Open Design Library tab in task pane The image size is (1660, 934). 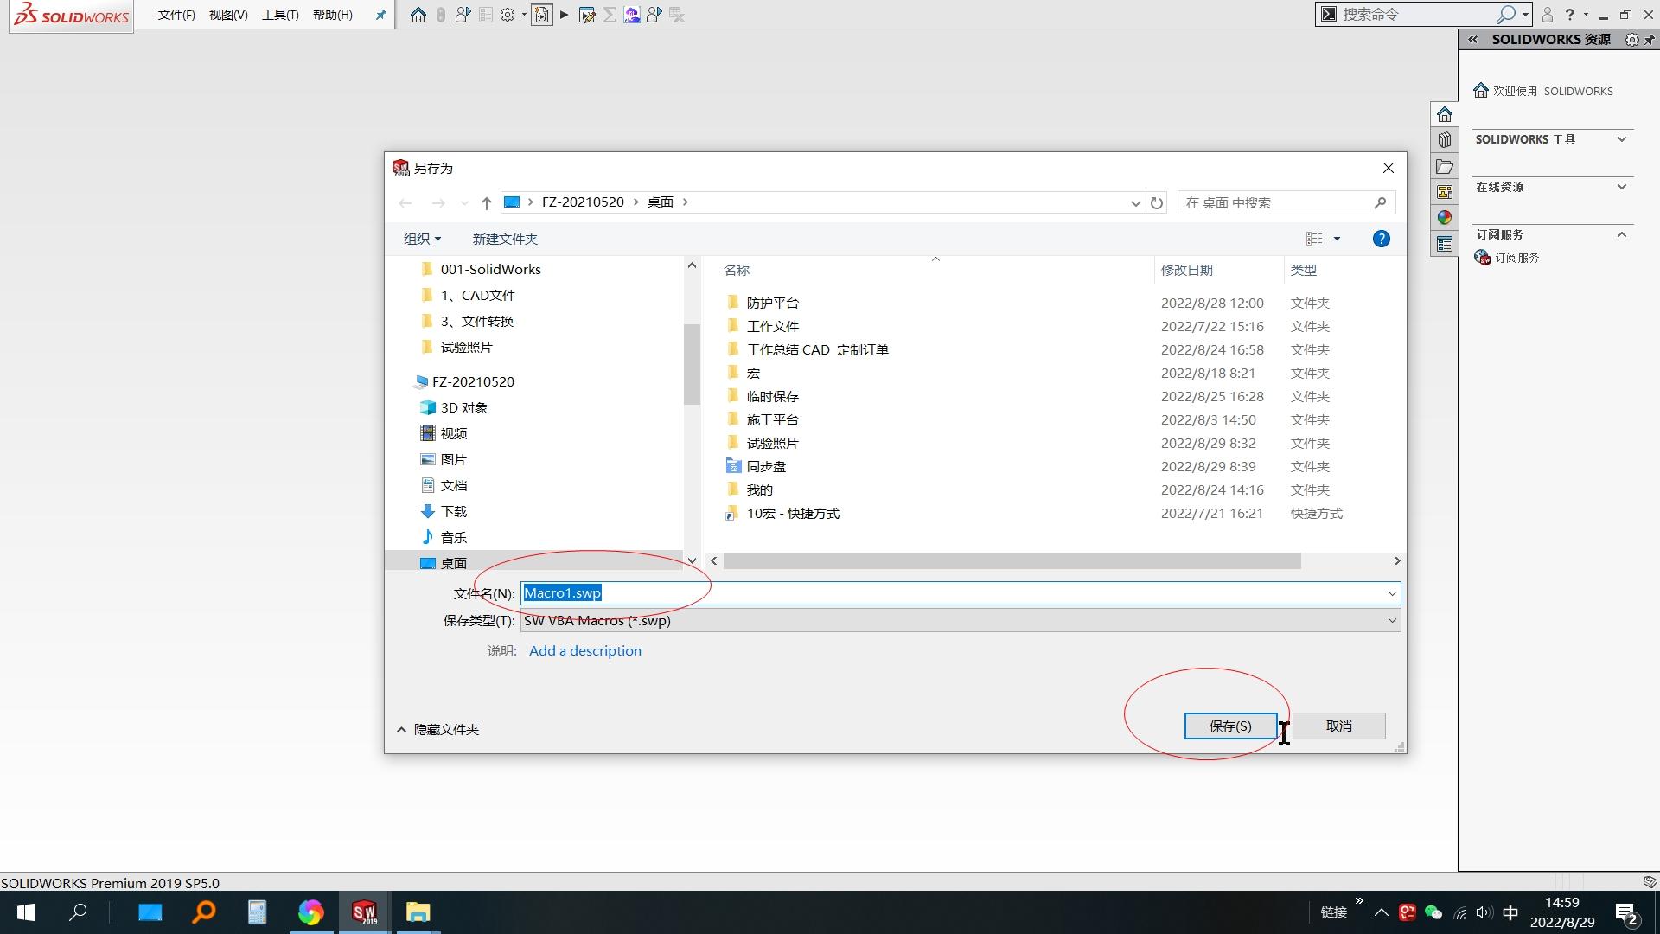point(1445,140)
